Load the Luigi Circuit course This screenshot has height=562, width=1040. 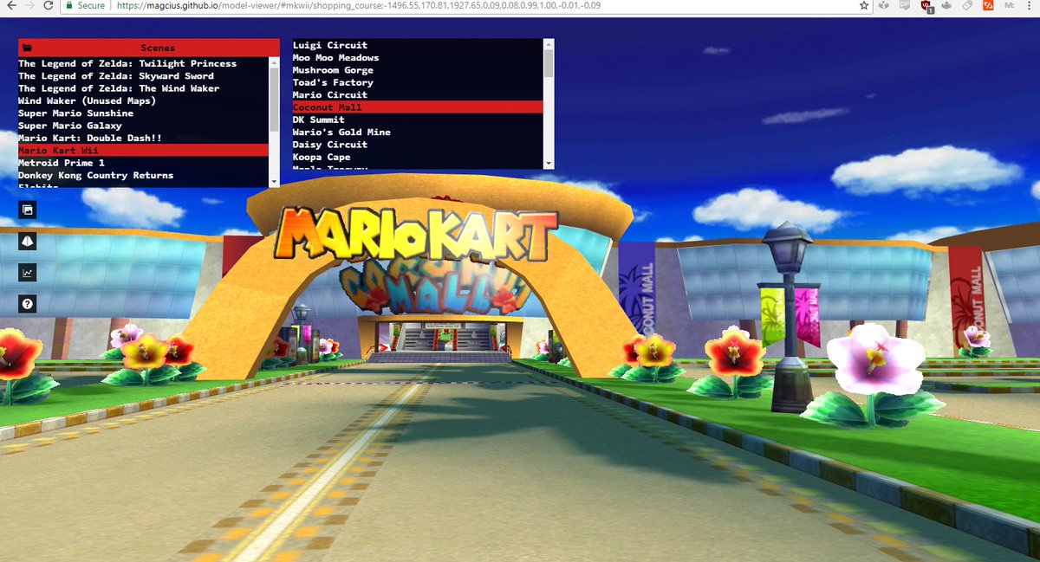tap(418, 45)
